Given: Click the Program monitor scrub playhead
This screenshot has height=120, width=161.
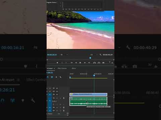Looking at the screenshot, I should point(90,58).
